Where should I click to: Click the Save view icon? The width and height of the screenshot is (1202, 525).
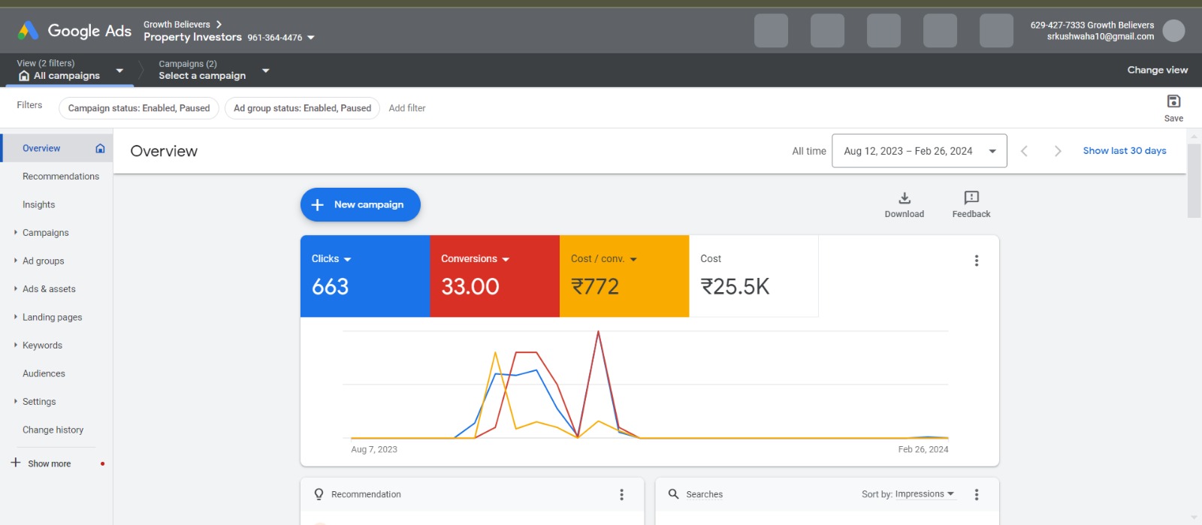(1173, 101)
